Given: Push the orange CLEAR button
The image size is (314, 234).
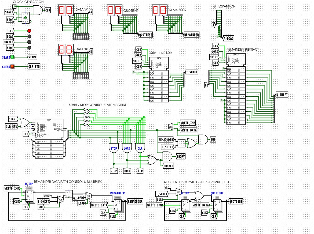Looking at the screenshot, I should click(12, 66).
